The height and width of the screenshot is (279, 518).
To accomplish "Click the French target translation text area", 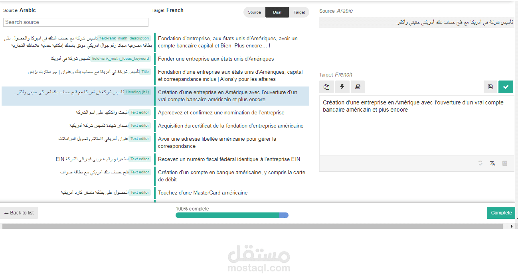I will [x=417, y=125].
